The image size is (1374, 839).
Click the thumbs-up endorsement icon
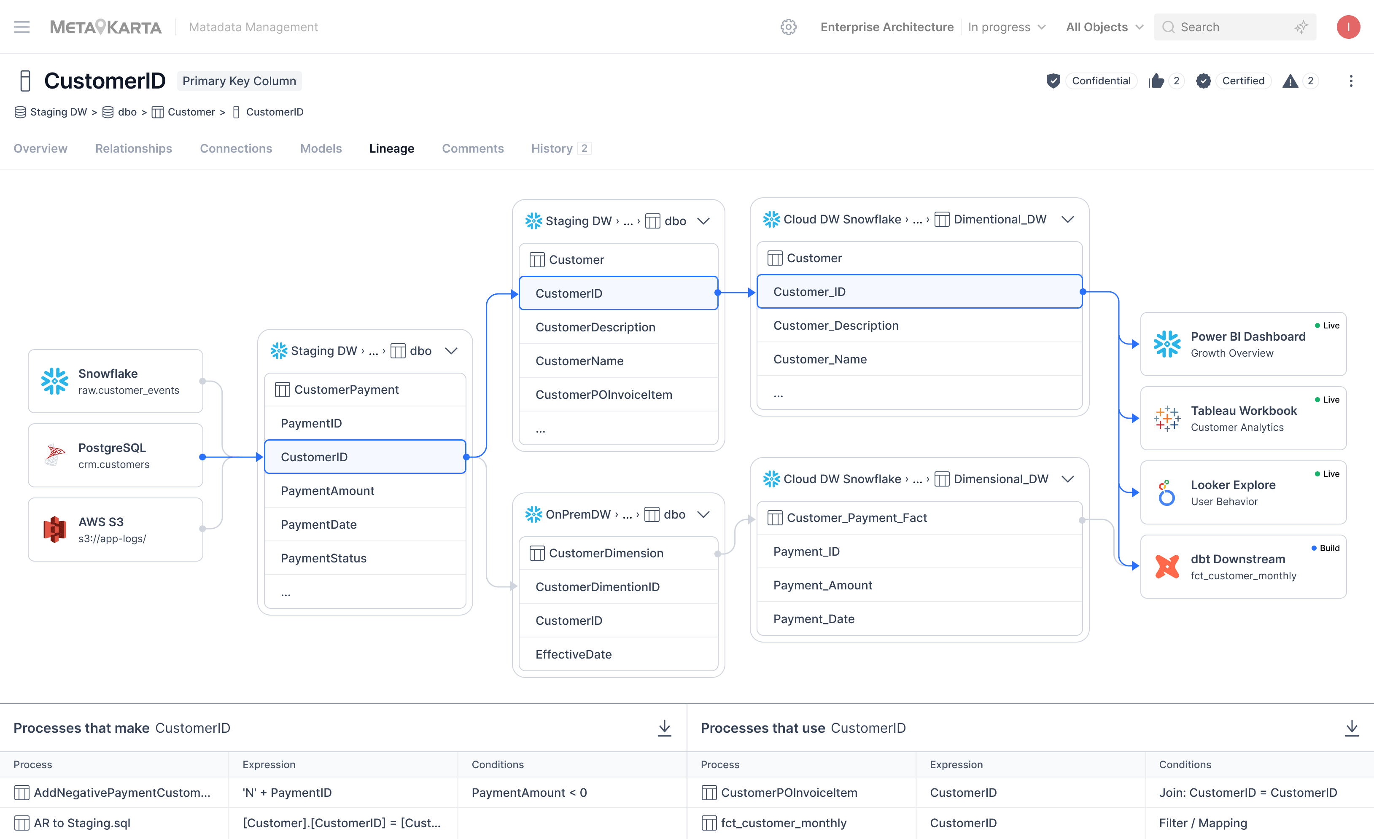click(1156, 81)
